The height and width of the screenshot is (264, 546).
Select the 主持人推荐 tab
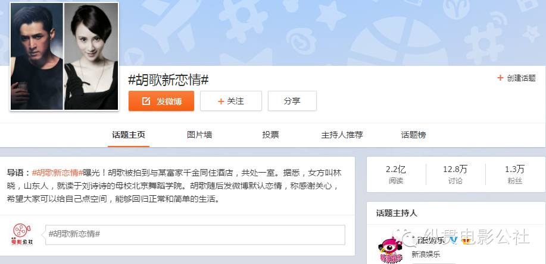coord(342,135)
